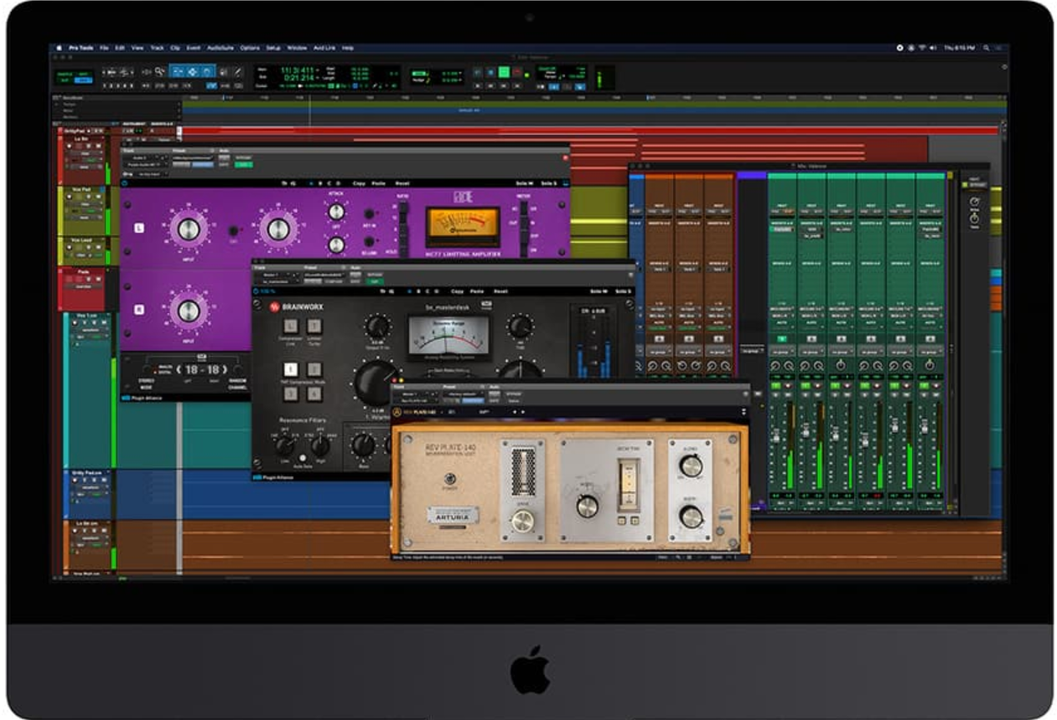Open the AudioSuite menu

click(220, 48)
